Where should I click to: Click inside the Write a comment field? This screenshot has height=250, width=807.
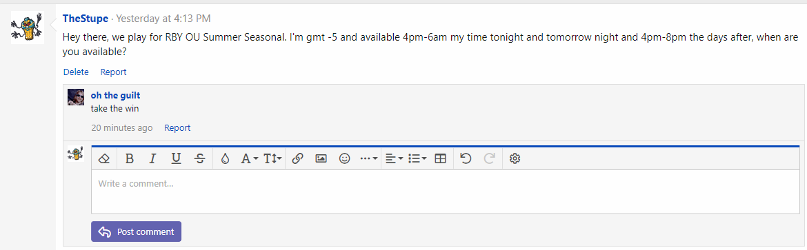(445, 191)
